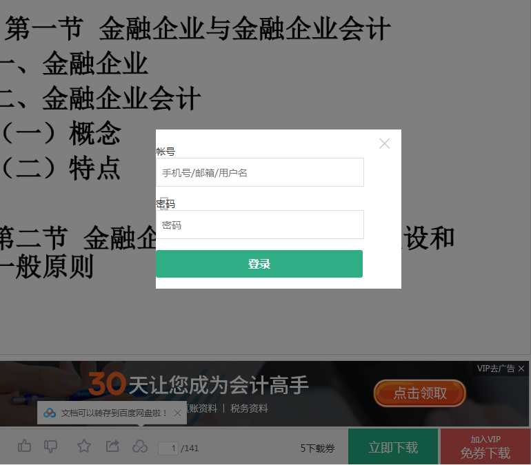531x465 pixels.
Task: Close the banner ad via the X
Action: 521,369
